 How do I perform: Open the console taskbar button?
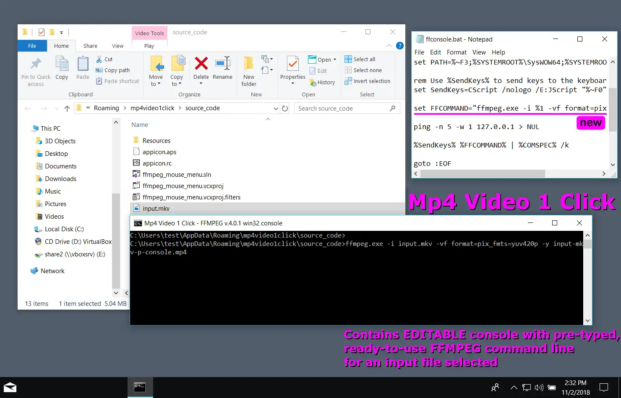pyautogui.click(x=140, y=387)
